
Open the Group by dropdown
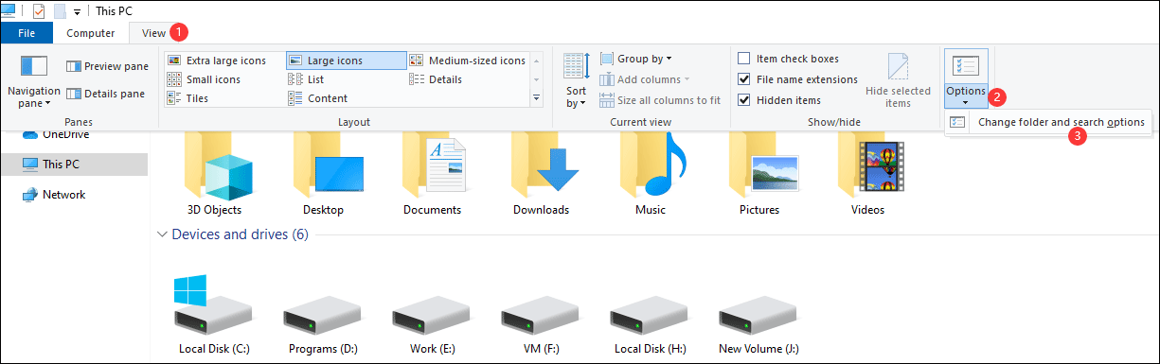point(635,59)
